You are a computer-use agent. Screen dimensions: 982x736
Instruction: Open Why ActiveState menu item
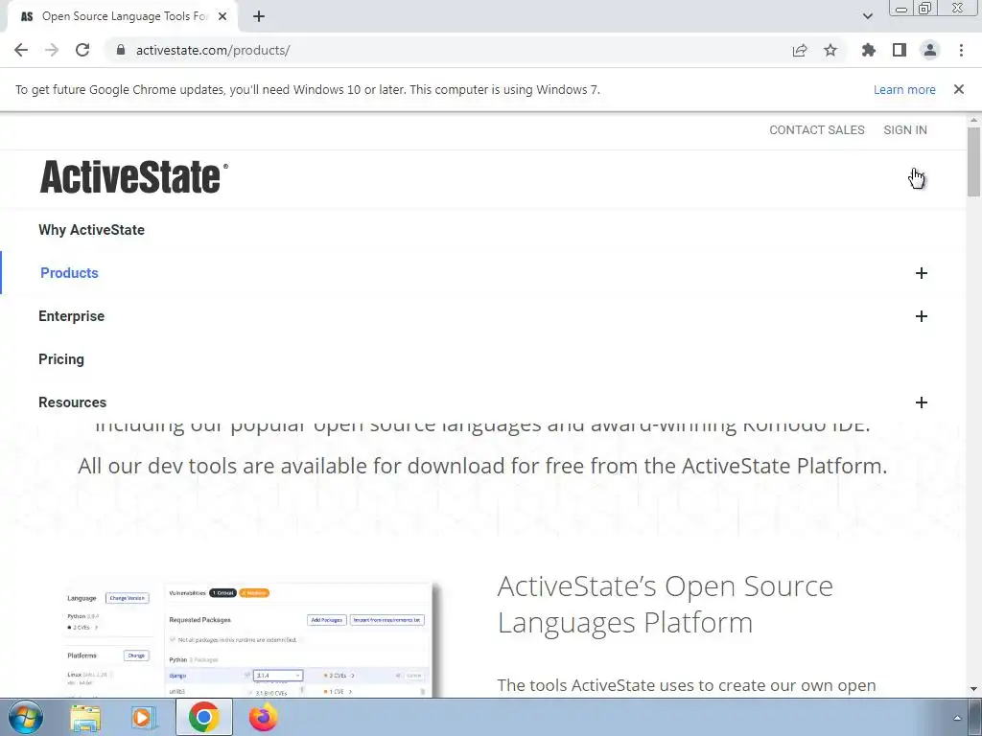click(91, 230)
